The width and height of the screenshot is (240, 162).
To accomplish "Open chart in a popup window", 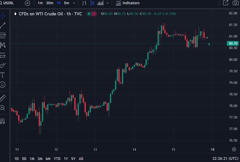I will click(226, 3).
